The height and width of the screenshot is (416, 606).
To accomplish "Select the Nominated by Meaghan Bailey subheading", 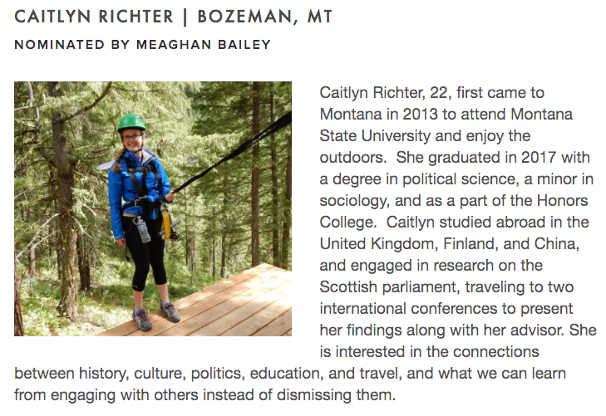I will click(x=143, y=45).
